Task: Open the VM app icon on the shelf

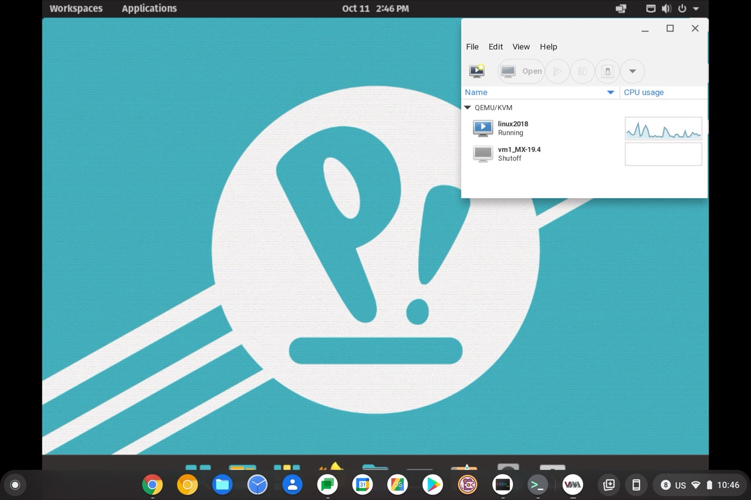Action: (x=573, y=485)
